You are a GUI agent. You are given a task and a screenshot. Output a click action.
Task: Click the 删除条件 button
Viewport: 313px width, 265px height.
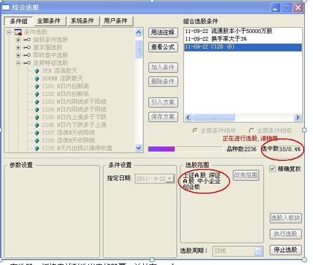163,81
